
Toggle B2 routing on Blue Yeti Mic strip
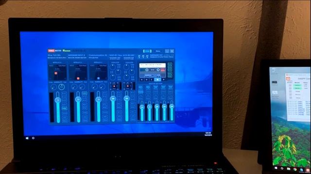coord(64,108)
